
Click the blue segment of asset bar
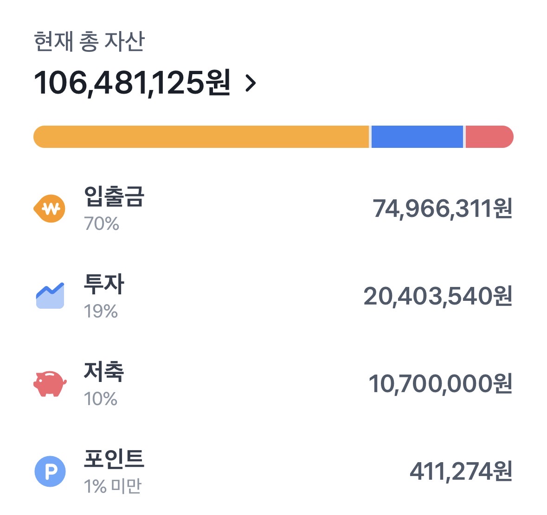pos(417,137)
